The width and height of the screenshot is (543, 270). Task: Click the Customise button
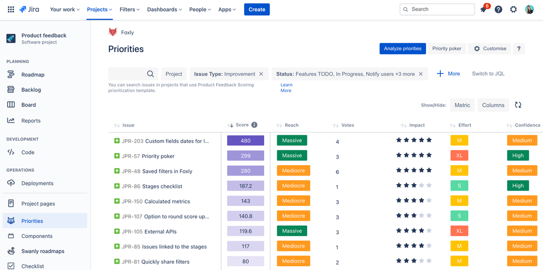click(x=489, y=49)
